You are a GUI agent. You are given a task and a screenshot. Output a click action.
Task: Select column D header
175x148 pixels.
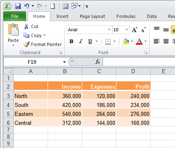pyautogui.click(x=133, y=71)
